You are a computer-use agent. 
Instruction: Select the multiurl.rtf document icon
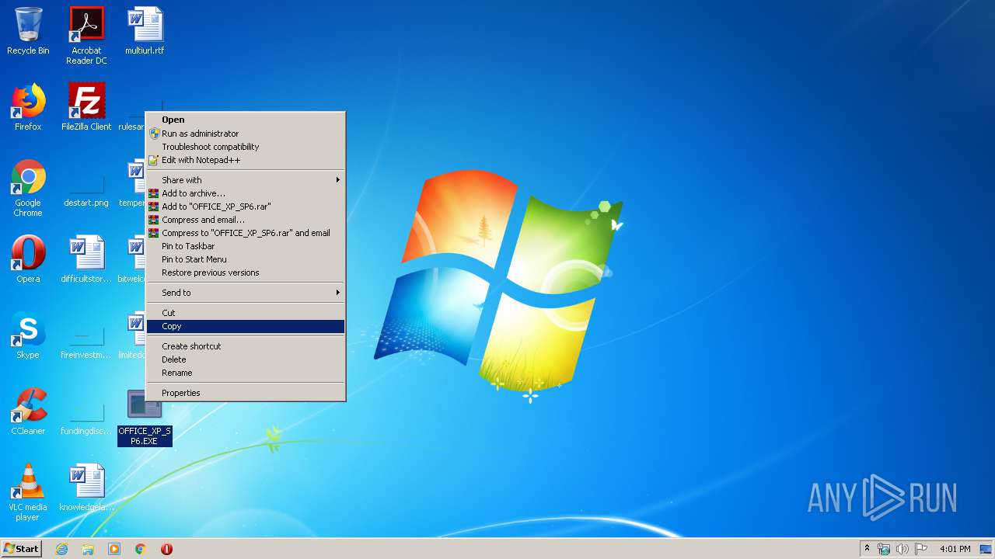tap(145, 31)
